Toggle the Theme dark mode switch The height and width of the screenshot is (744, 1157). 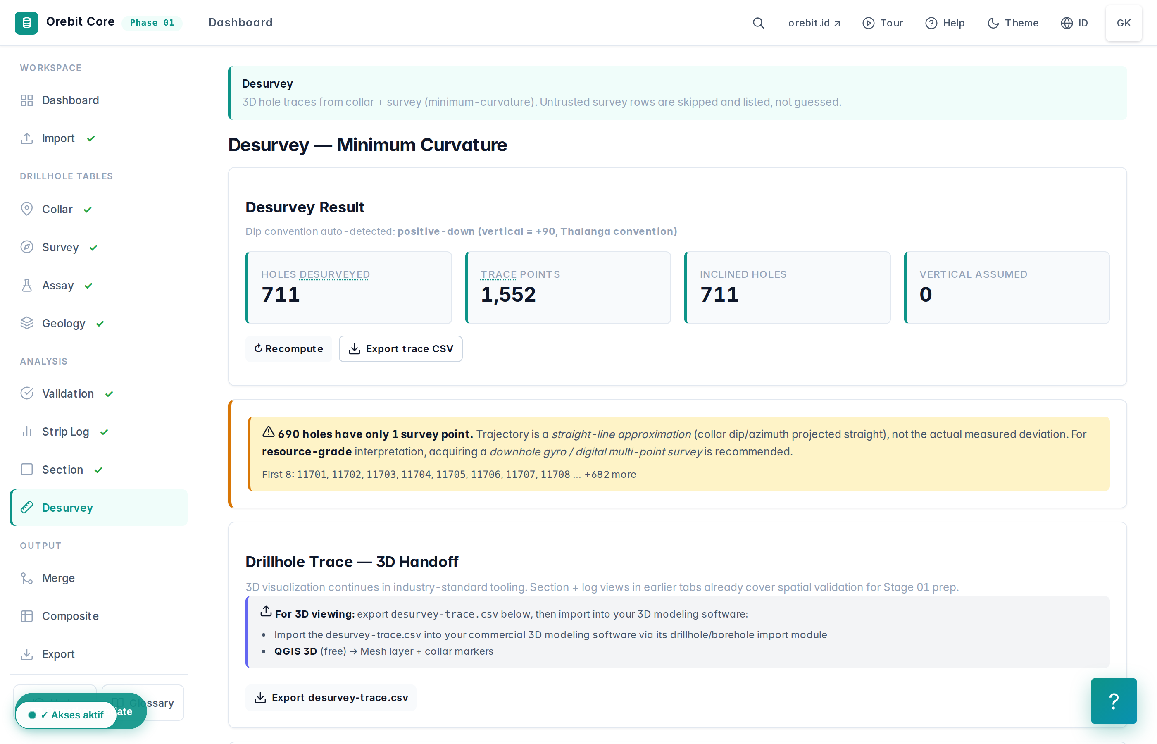coord(1013,23)
